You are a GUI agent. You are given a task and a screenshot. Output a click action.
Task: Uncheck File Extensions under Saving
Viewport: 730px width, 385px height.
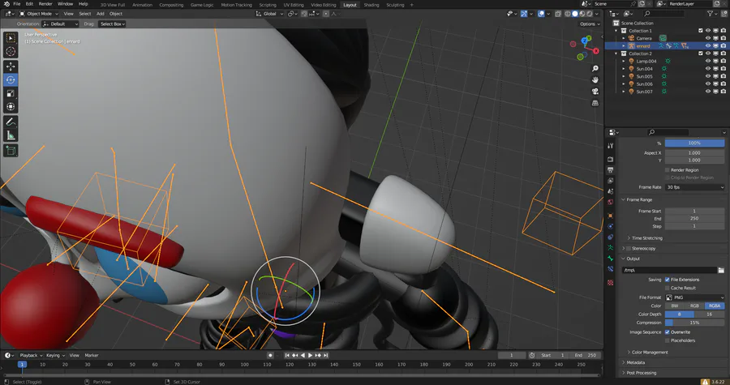(668, 280)
